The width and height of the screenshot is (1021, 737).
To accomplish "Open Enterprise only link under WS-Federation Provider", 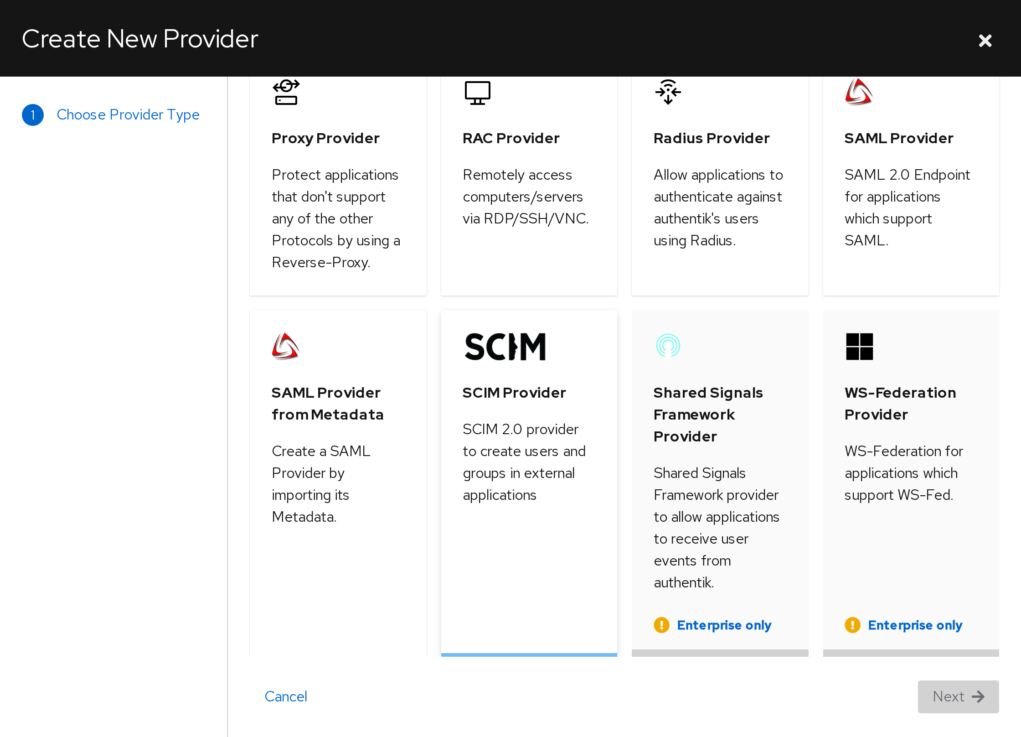I will pos(915,625).
